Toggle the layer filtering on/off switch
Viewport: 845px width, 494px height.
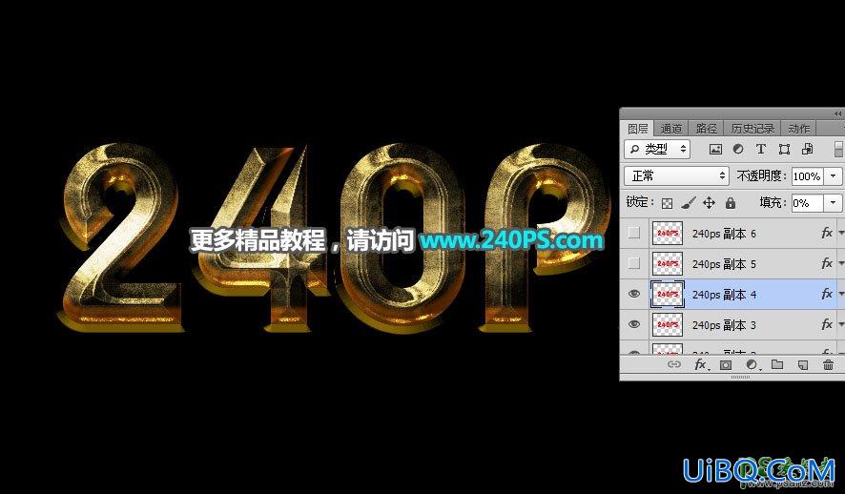click(838, 149)
